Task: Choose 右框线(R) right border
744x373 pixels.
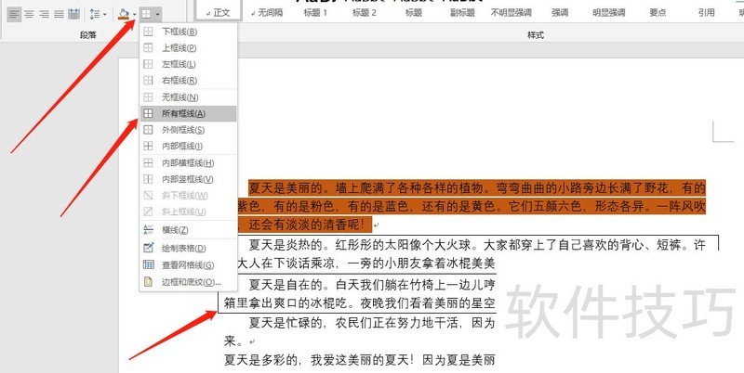Action: coord(189,81)
